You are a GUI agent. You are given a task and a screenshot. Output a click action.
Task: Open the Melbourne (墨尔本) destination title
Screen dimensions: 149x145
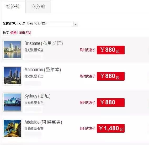[x=43, y=70]
